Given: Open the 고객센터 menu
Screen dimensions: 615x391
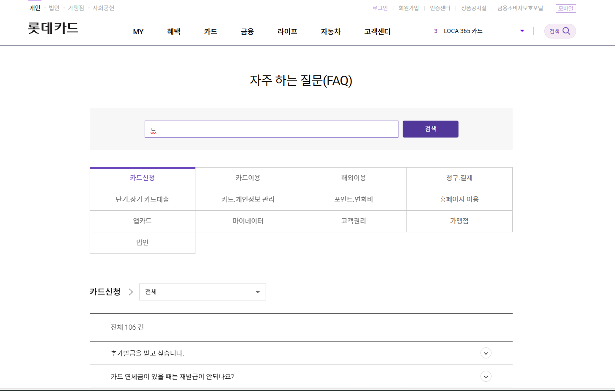Looking at the screenshot, I should tap(377, 31).
